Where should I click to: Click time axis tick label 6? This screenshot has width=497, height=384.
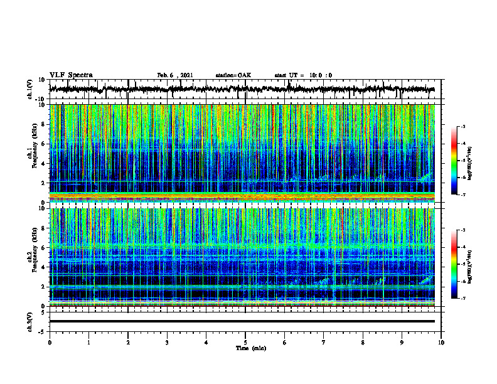coord(285,343)
